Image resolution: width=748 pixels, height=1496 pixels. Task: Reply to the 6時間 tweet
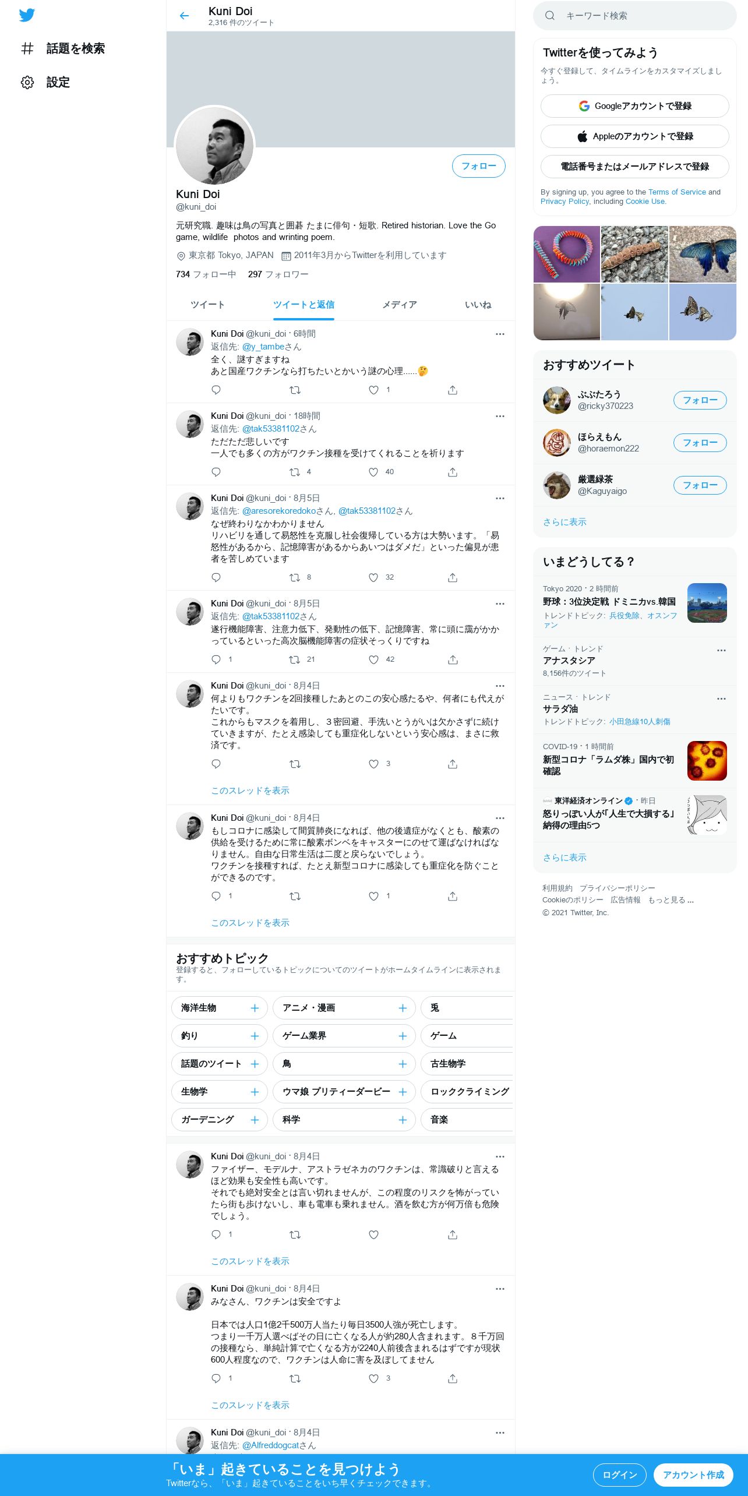pyautogui.click(x=216, y=390)
